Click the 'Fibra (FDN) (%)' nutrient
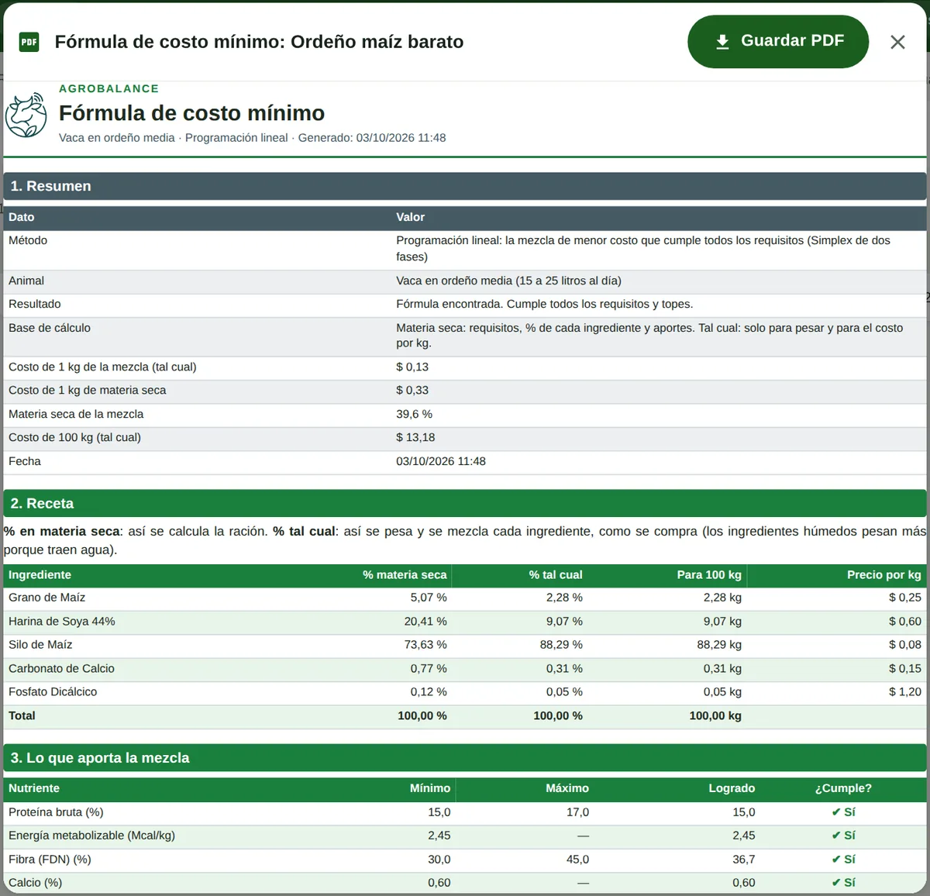This screenshot has height=896, width=930. 50,859
